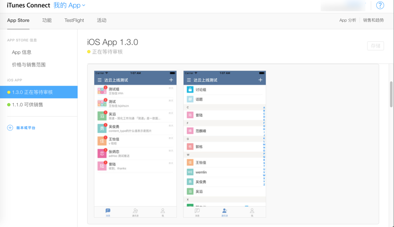The image size is (394, 227).
Task: Click the wemlin WE avatar
Action: point(190,172)
